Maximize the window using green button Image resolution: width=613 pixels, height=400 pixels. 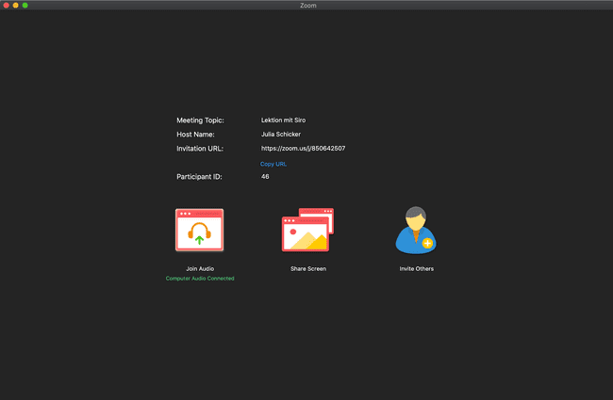[x=25, y=6]
